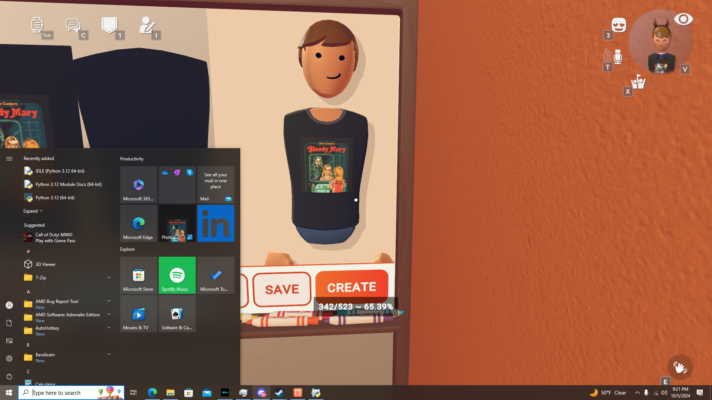Click the party cheer icon

click(x=638, y=81)
